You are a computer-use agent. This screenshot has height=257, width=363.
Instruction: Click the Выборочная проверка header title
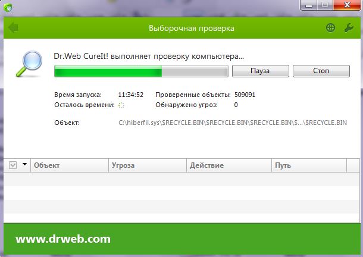point(192,28)
